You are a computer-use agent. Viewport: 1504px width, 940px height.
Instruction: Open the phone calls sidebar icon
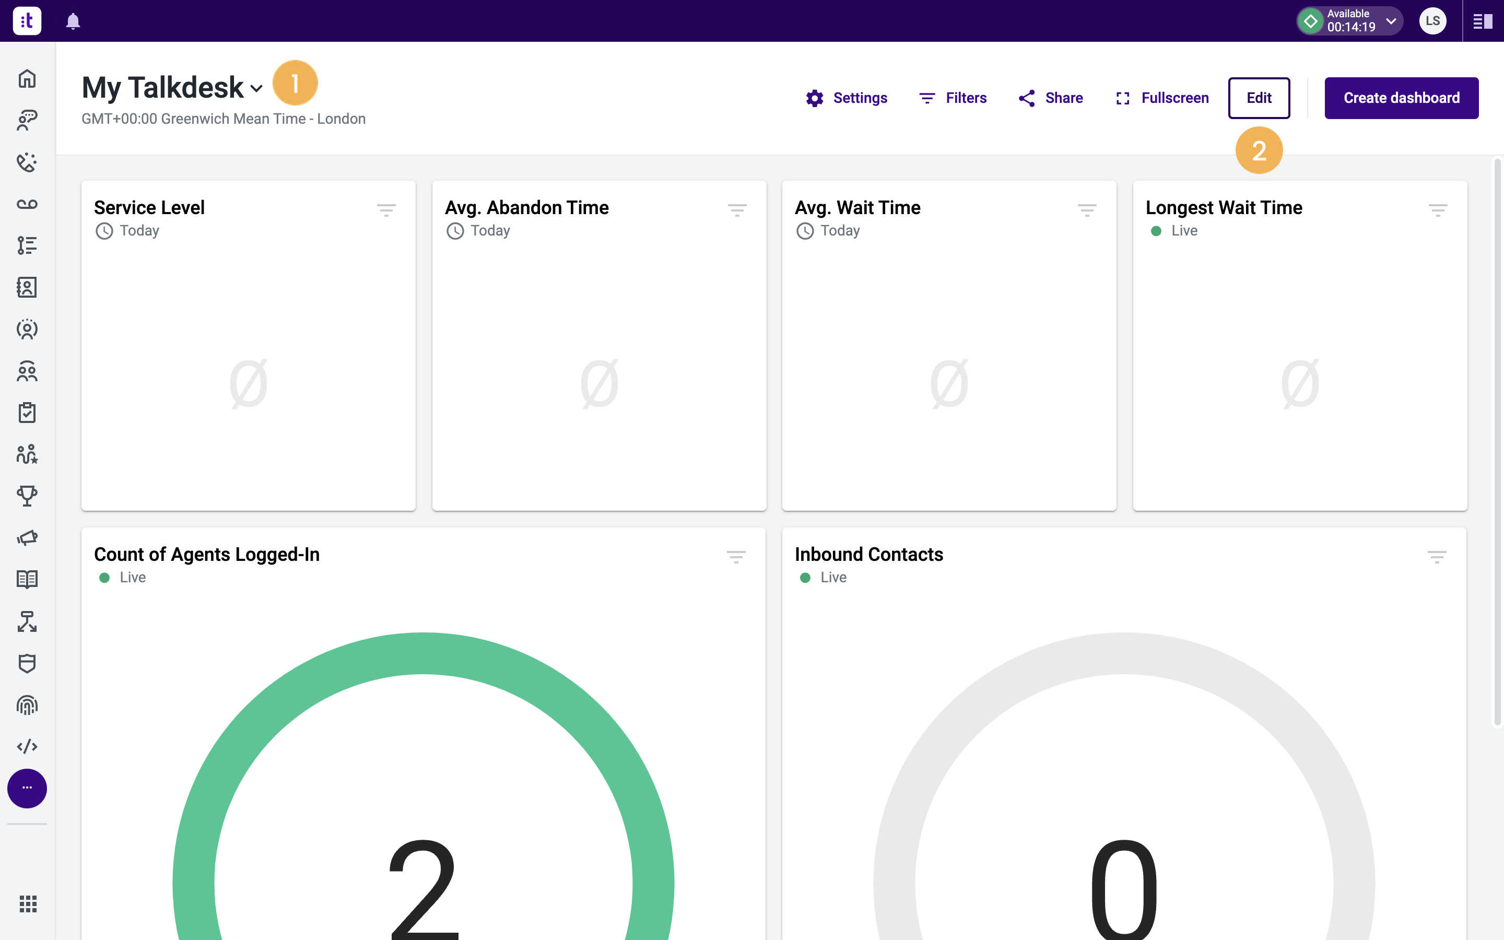pyautogui.click(x=27, y=162)
